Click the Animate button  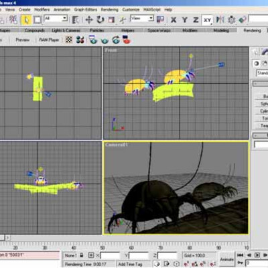click(226, 259)
